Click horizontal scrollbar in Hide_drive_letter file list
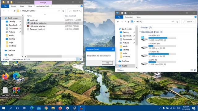The image size is (198, 111). tap(44, 56)
